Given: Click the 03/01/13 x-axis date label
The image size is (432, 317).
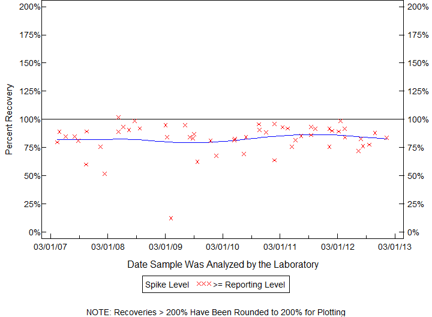Looking at the screenshot, I should pyautogui.click(x=395, y=246).
